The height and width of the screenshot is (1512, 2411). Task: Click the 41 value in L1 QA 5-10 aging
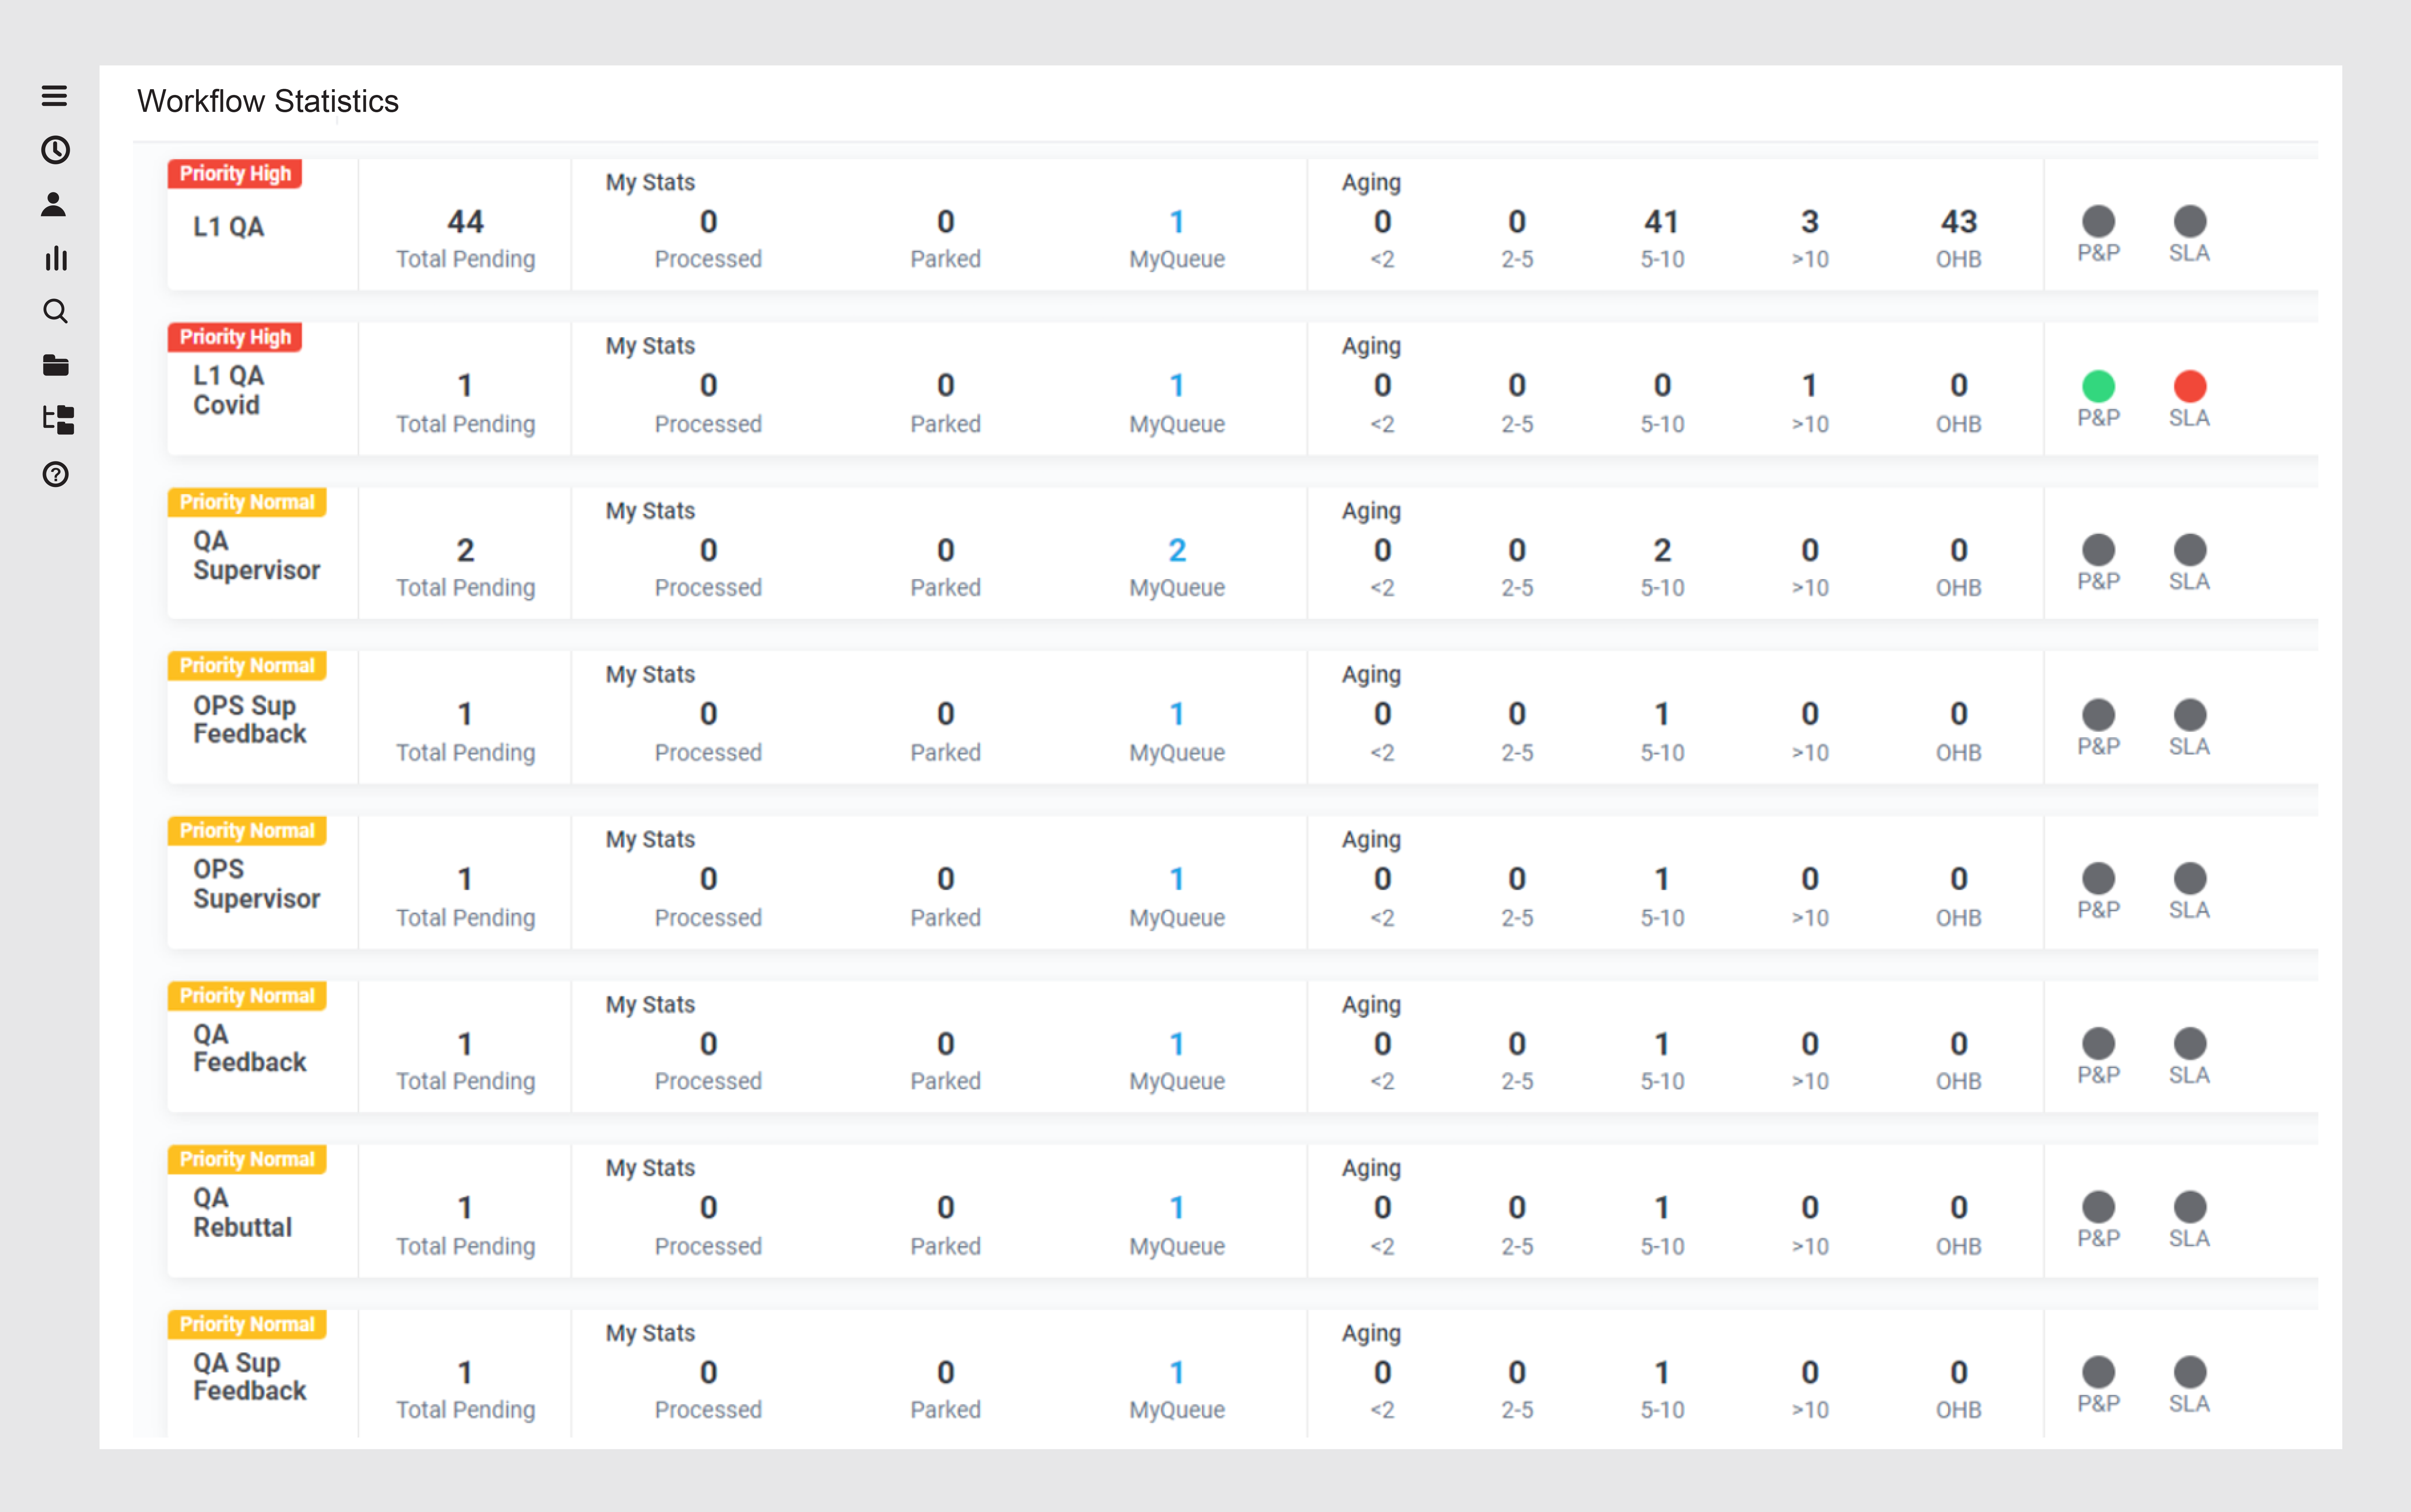tap(1662, 222)
